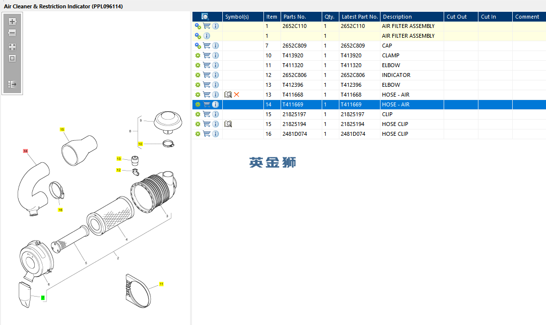
Task: Click the single-square fit view icon
Action: (12, 59)
